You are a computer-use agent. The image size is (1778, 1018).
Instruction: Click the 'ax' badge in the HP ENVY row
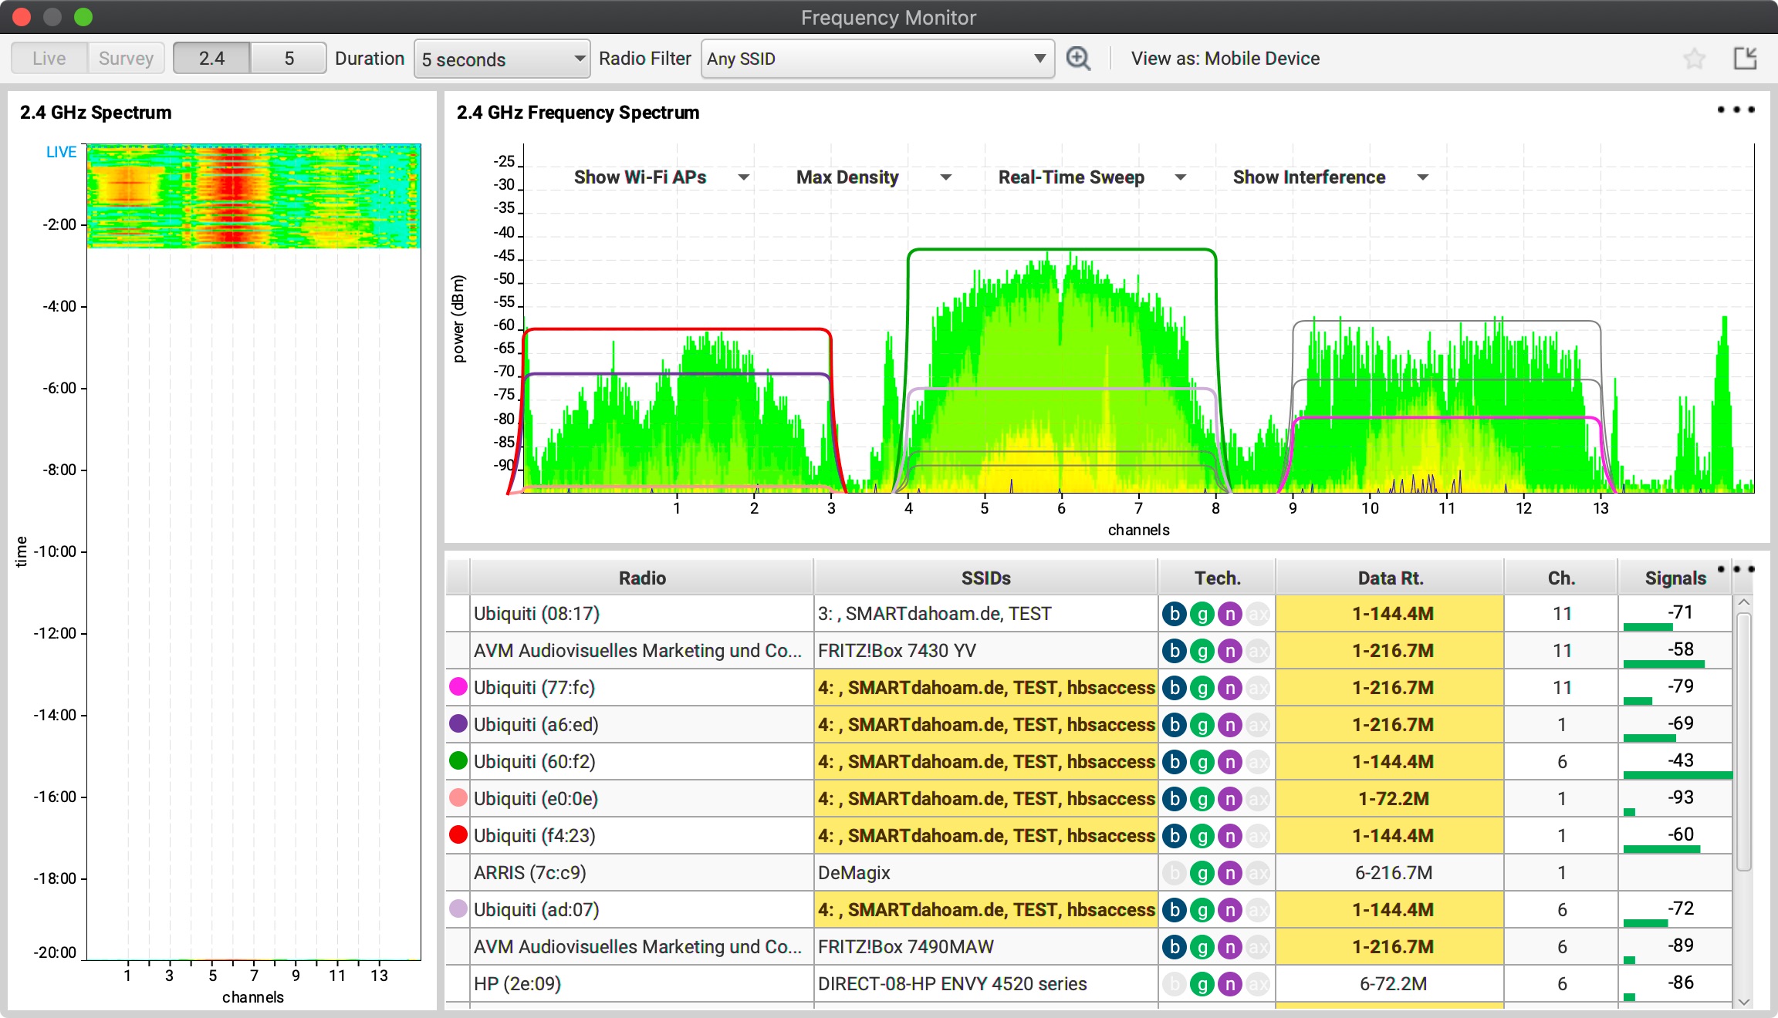tap(1258, 983)
